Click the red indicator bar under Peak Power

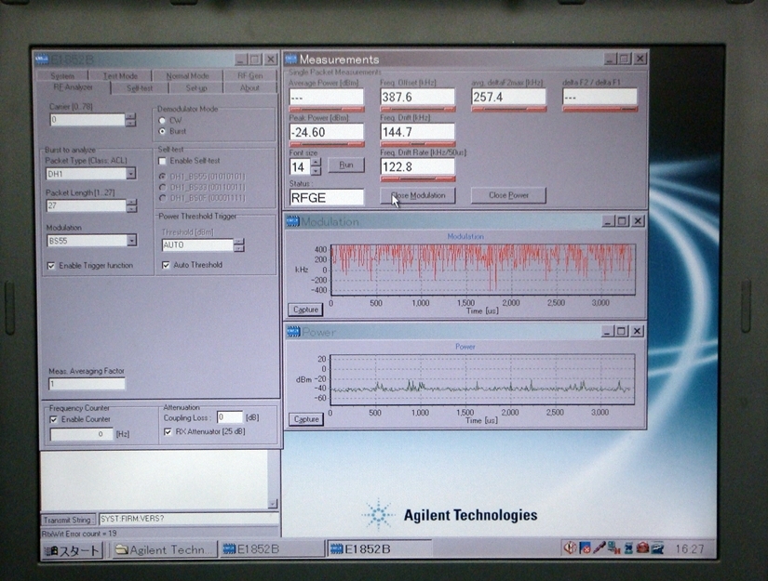tap(327, 144)
